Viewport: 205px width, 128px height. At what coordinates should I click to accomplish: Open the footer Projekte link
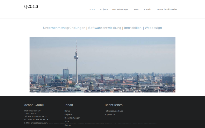[x=68, y=114]
